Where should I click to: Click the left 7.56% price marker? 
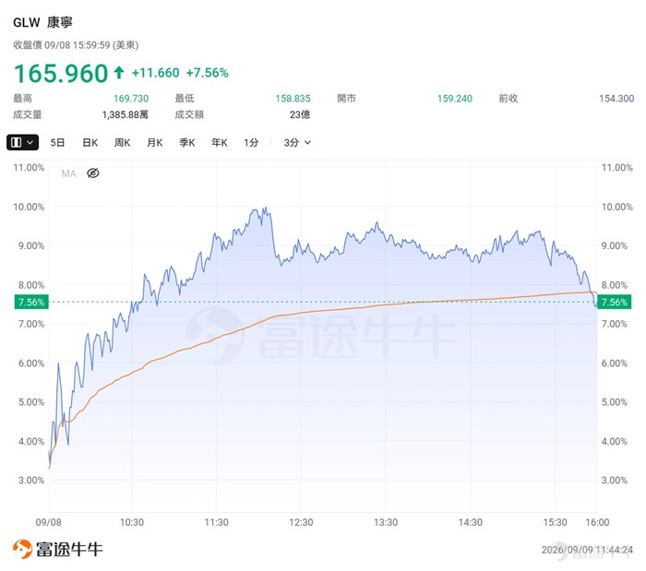click(31, 303)
